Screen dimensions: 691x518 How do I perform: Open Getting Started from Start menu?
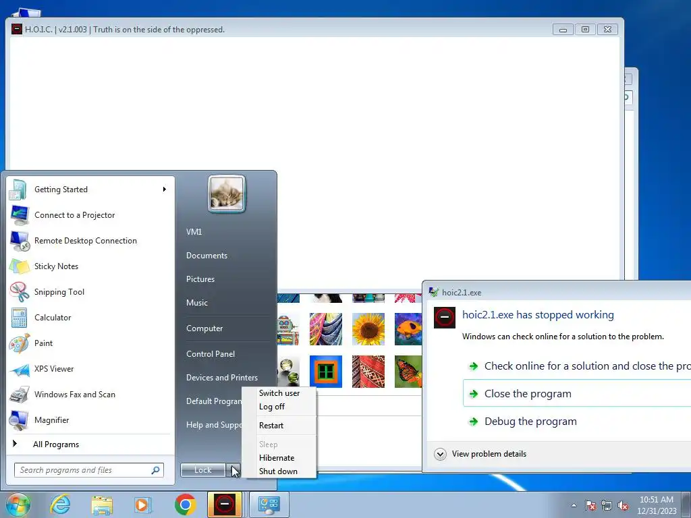(90, 190)
